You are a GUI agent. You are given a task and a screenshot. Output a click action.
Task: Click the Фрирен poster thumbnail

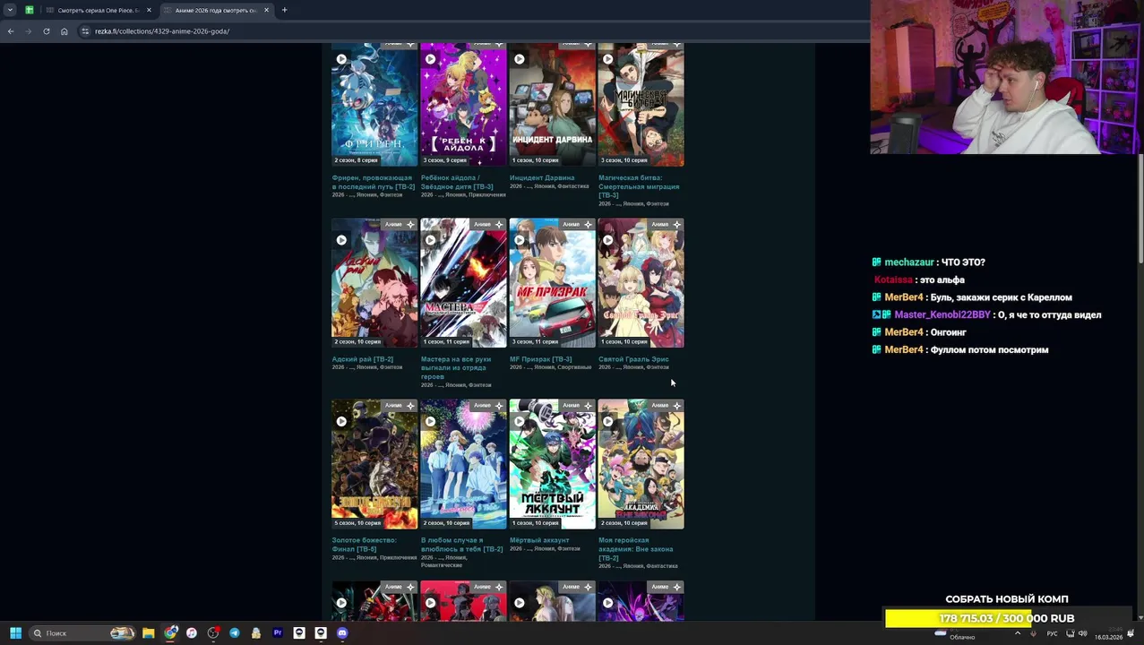[x=374, y=103]
